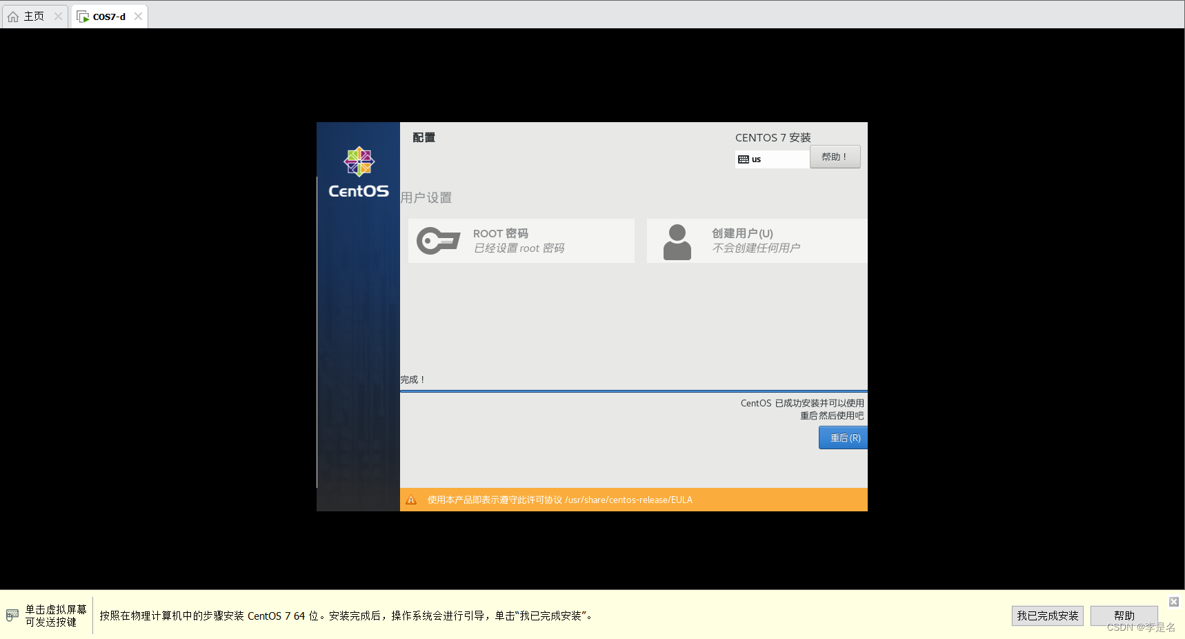Click the 帮助！ button in installer
The image size is (1185, 639).
point(835,157)
